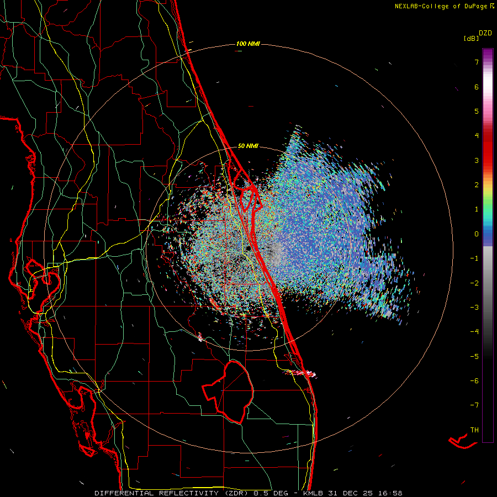Click the -7 value on the dB scale
The image size is (497, 497).
pyautogui.click(x=474, y=405)
